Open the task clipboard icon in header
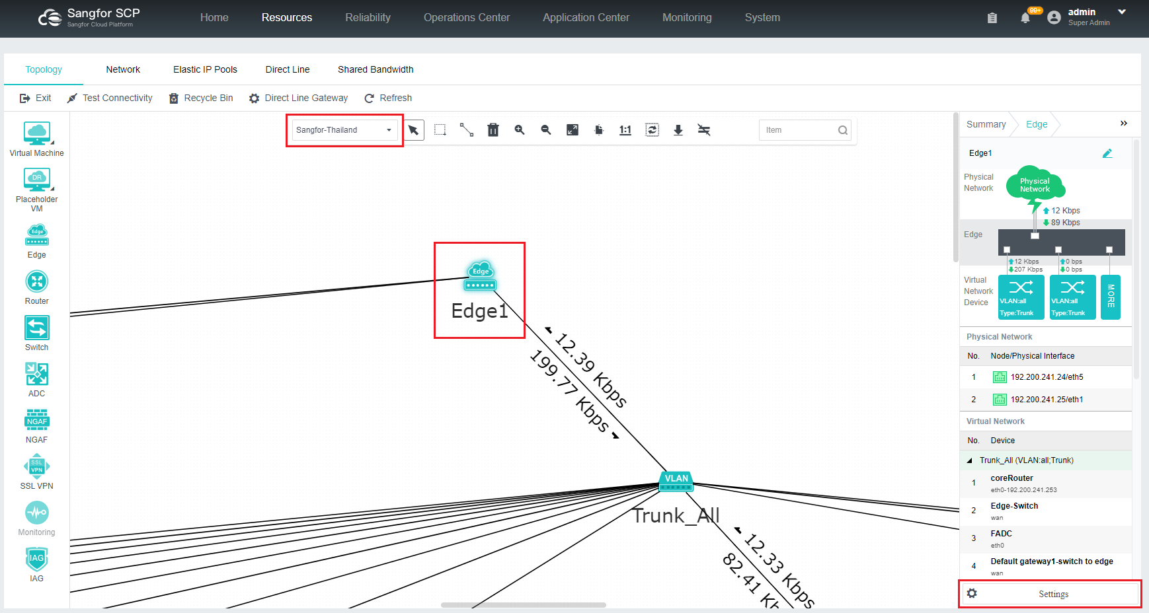The image size is (1149, 613). click(992, 18)
